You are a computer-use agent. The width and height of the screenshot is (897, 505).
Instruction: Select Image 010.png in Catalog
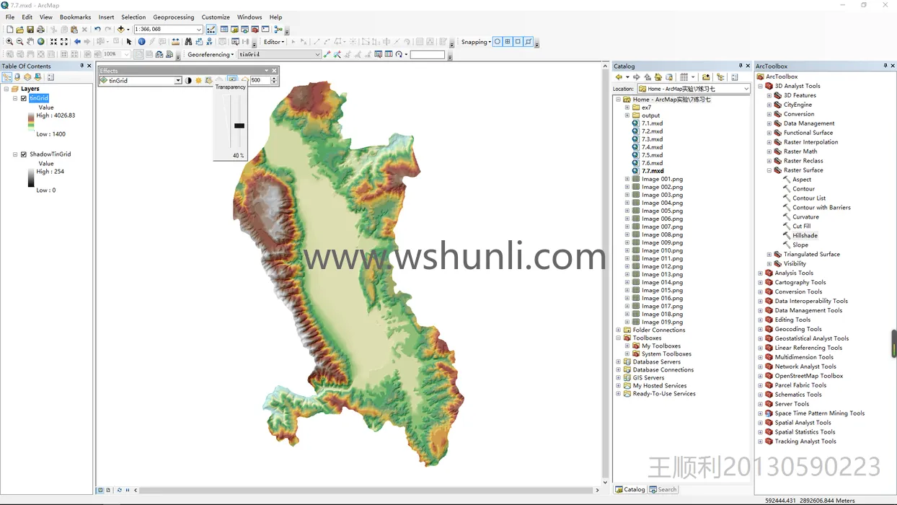[x=662, y=250]
